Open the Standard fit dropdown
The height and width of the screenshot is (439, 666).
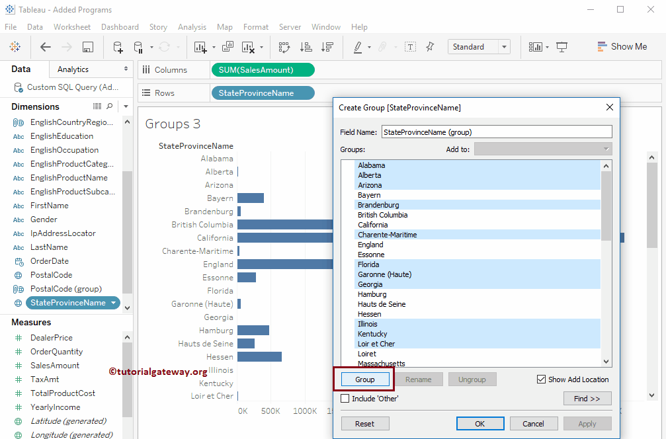(505, 47)
